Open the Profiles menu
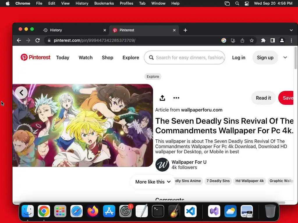The width and height of the screenshot is (298, 223). 126,3
